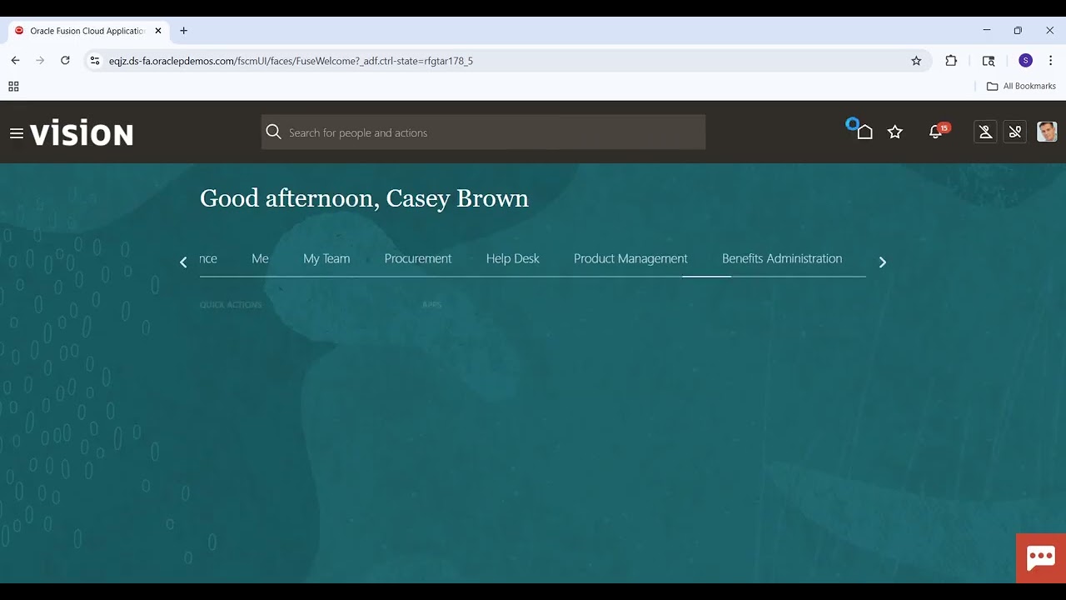The image size is (1066, 600).
Task: Select the Oracle Fusion Cloud Applications browser tab
Action: pos(88,31)
